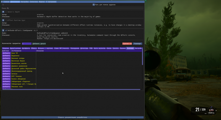Select the Части мутантов category tab
Viewport: 221px width, 120px height.
pyautogui.click(x=99, y=48)
